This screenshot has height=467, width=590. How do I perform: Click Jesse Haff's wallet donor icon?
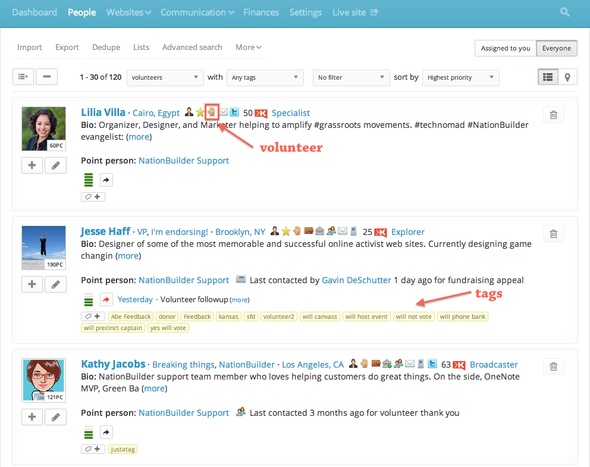[309, 230]
